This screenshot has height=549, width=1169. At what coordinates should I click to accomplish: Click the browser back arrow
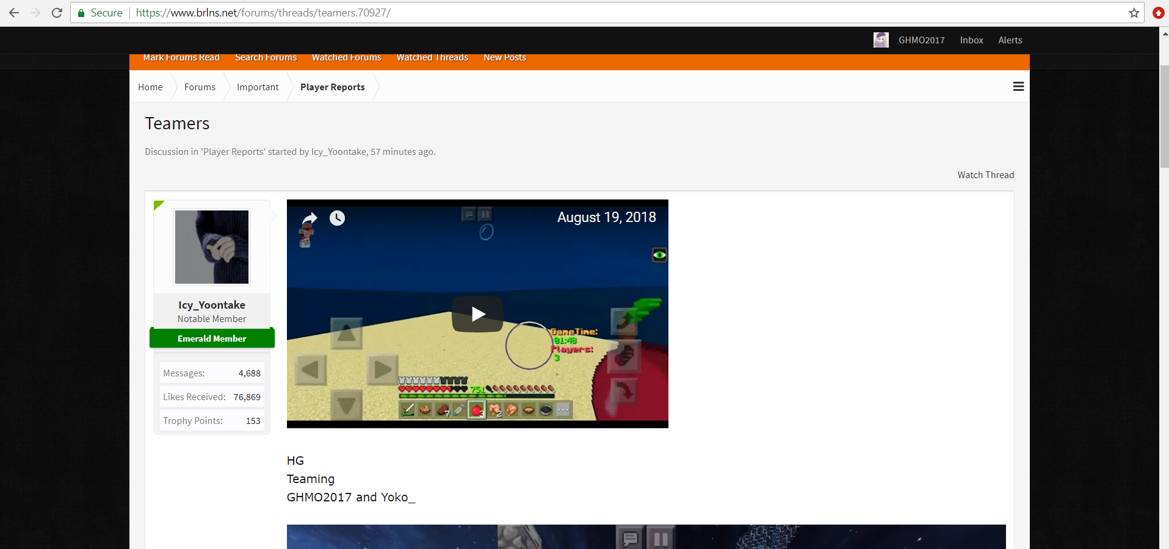pyautogui.click(x=14, y=13)
